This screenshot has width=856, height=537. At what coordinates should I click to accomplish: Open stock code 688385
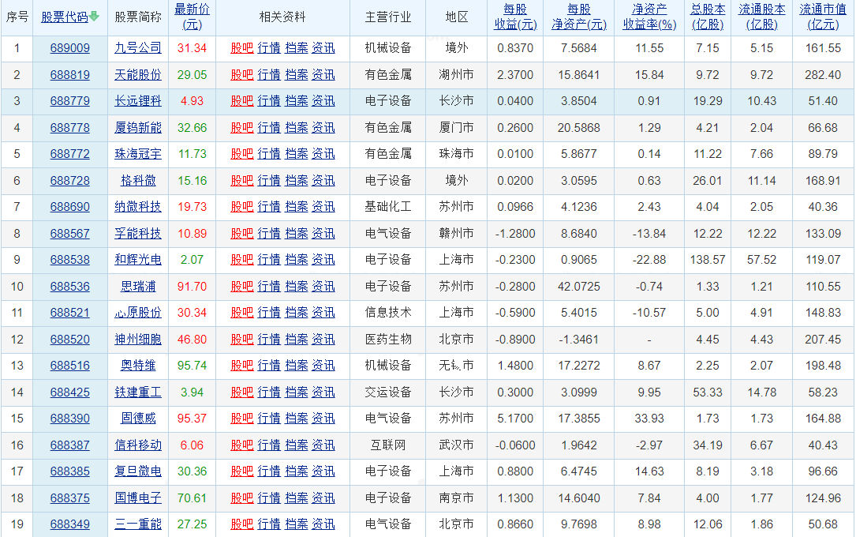(70, 472)
